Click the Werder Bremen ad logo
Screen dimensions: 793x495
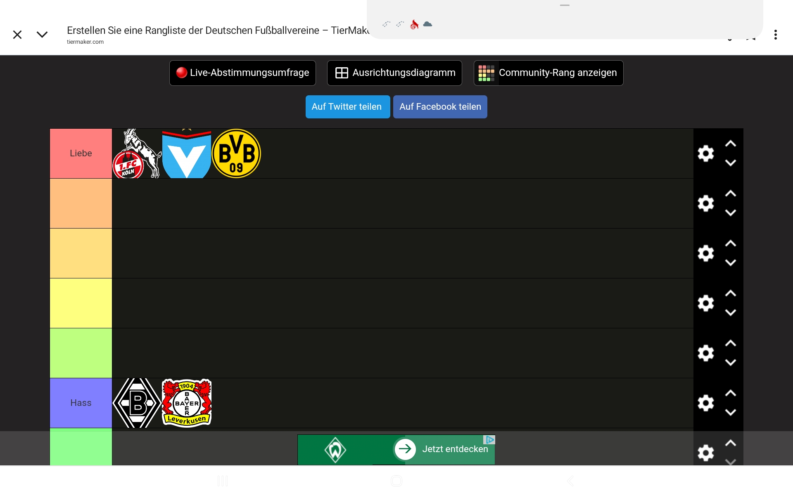(x=335, y=450)
